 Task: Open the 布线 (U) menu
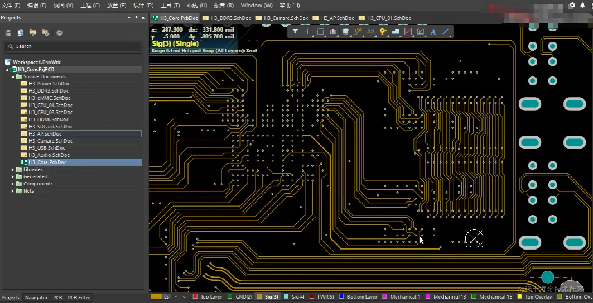(197, 5)
